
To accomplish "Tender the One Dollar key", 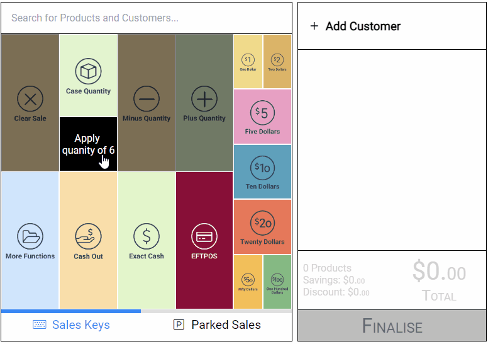I will (x=248, y=62).
